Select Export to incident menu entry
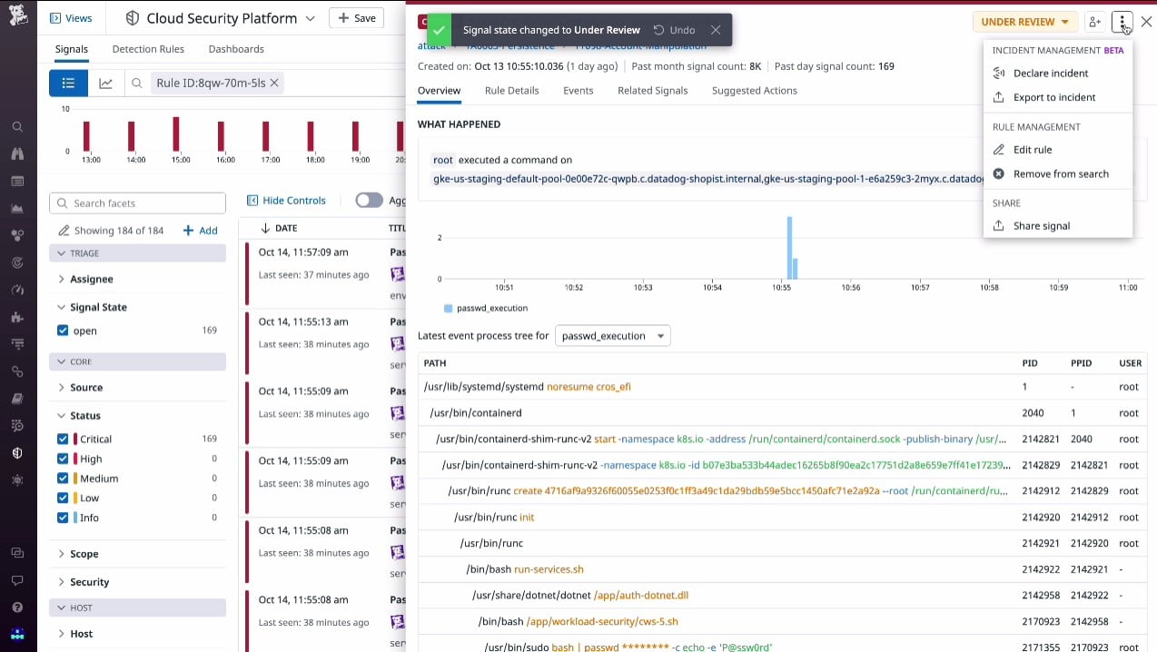1157x652 pixels. tap(1057, 97)
